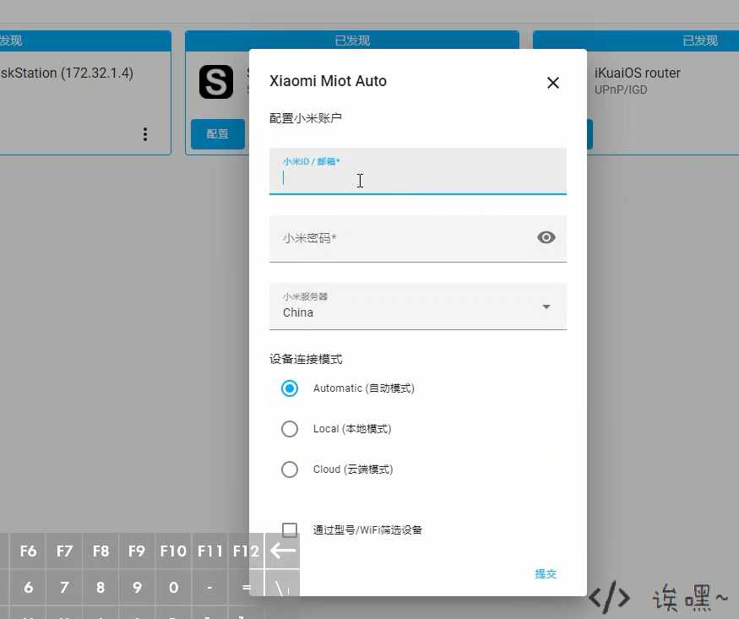Screen dimensions: 739x619
Task: Toggle password visibility eye icon
Action: click(x=546, y=237)
